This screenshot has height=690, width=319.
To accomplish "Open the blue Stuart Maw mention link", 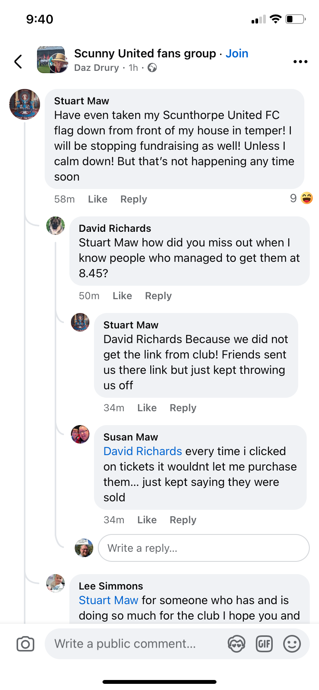I will click(108, 600).
